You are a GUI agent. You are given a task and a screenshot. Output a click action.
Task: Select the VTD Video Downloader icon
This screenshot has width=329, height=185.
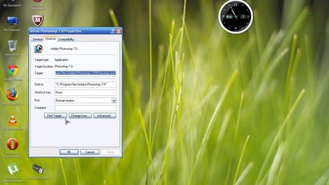(x=38, y=5)
